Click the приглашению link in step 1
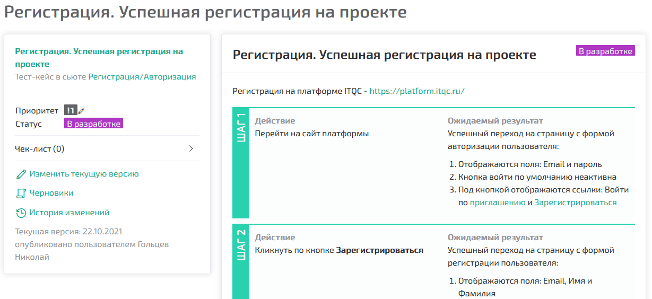This screenshot has height=299, width=652. (497, 203)
